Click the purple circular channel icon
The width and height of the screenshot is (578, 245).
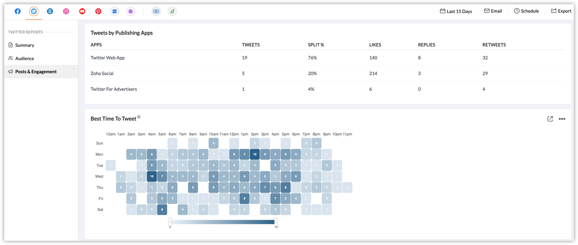(131, 11)
